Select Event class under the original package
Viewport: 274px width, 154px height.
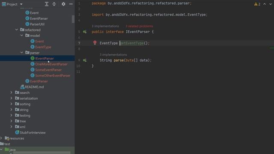[34, 13]
